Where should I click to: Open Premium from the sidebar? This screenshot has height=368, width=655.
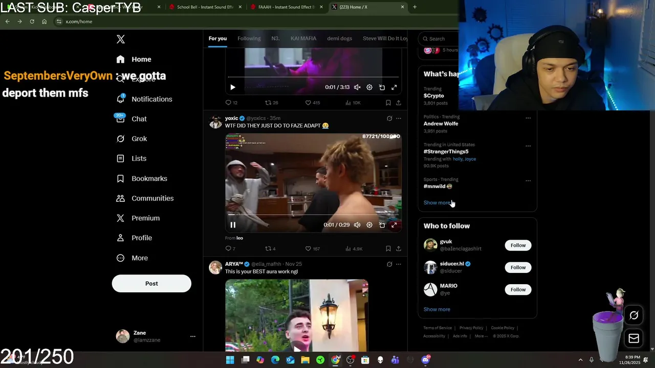coord(138,218)
